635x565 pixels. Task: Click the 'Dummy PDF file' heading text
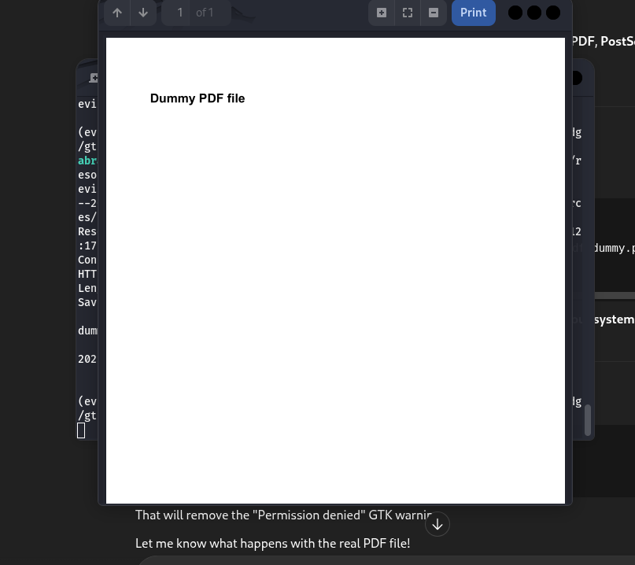(x=198, y=98)
